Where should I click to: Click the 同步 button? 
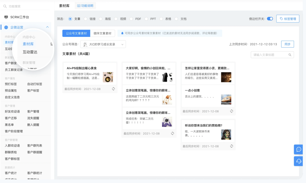click(x=287, y=44)
